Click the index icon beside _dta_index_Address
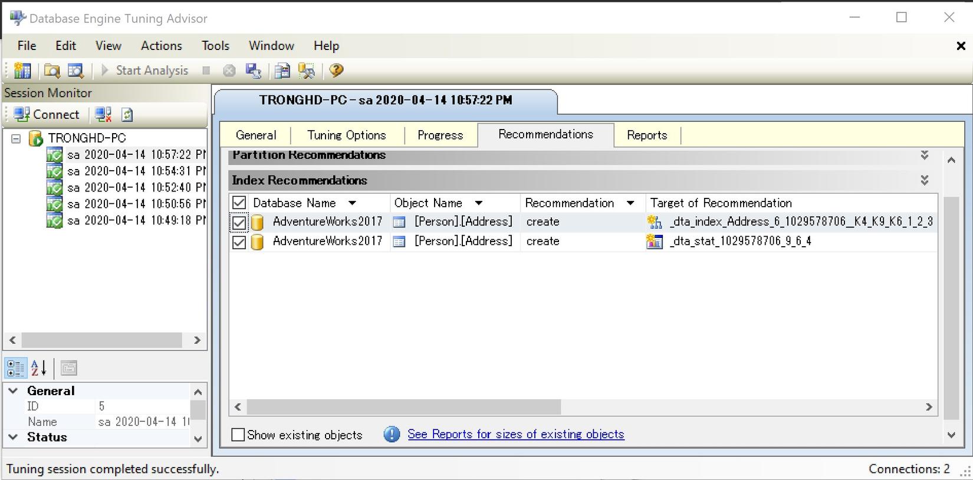Viewport: 973px width, 480px height. (655, 222)
